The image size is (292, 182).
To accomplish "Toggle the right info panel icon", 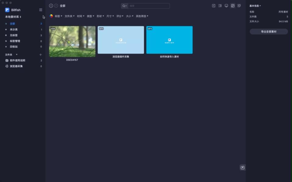I will click(x=213, y=5).
